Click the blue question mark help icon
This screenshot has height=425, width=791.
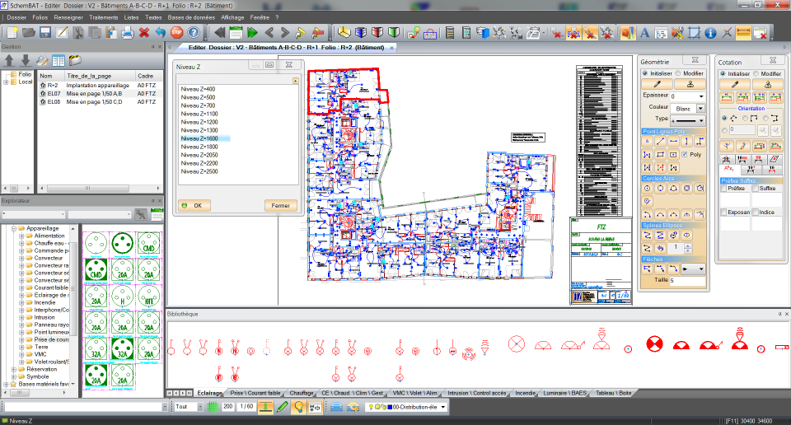(x=194, y=33)
